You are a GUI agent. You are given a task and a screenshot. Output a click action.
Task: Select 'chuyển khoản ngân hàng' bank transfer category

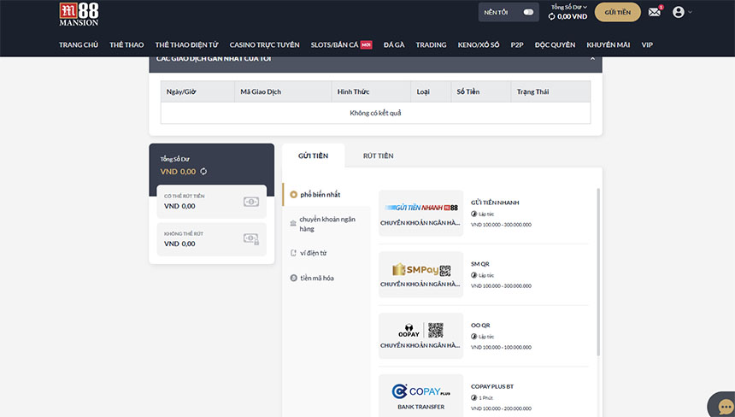tap(326, 224)
